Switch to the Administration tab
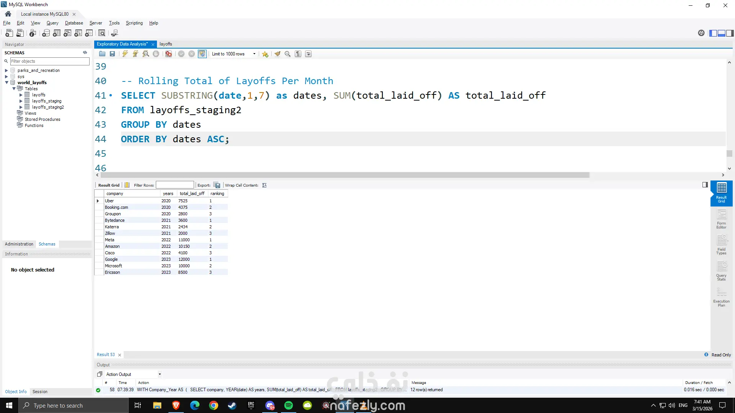Image resolution: width=735 pixels, height=413 pixels. tap(19, 244)
